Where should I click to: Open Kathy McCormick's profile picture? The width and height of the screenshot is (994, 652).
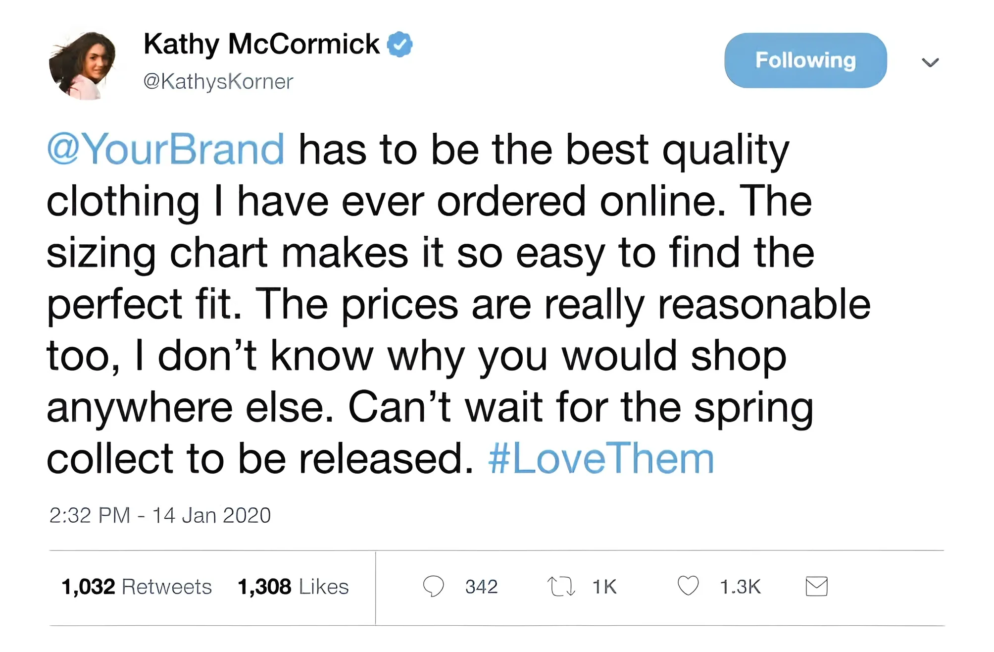82,64
